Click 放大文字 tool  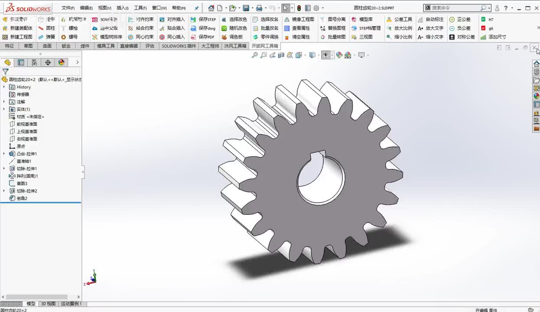pyautogui.click(x=430, y=28)
